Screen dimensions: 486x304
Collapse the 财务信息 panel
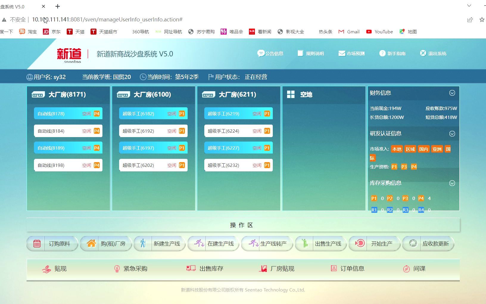click(x=452, y=93)
